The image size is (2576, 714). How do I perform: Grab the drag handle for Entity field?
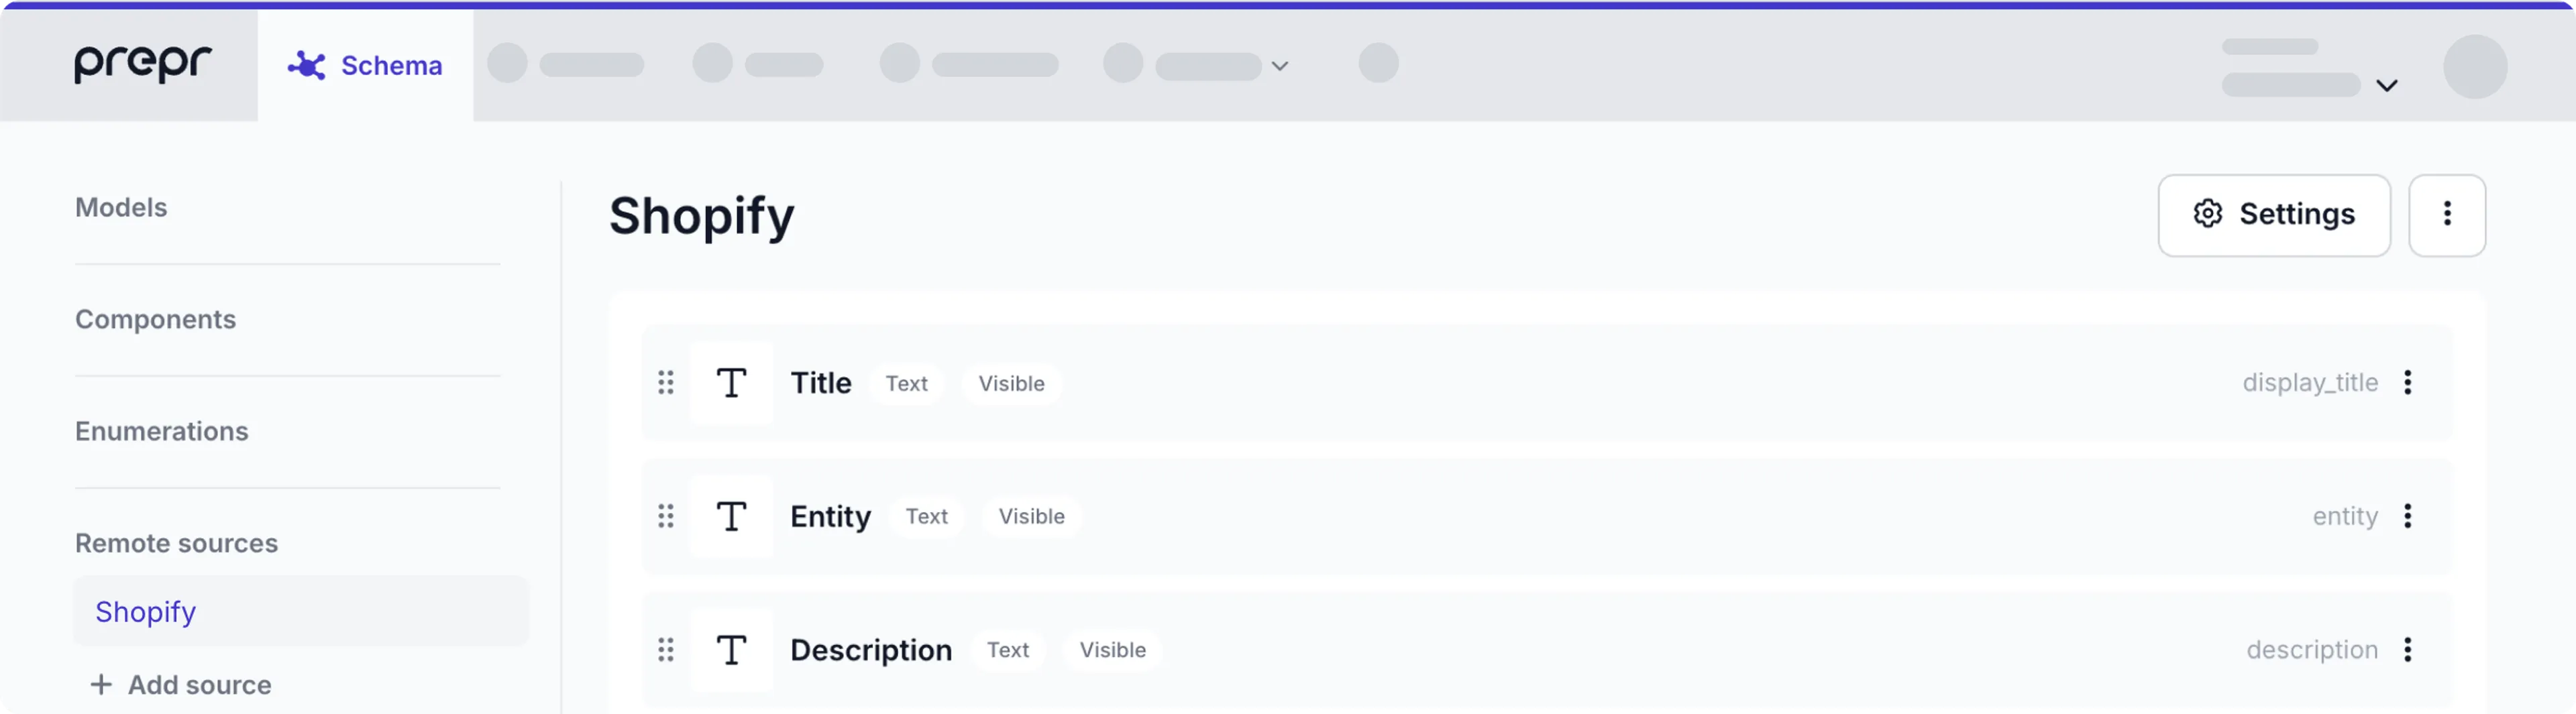point(666,517)
